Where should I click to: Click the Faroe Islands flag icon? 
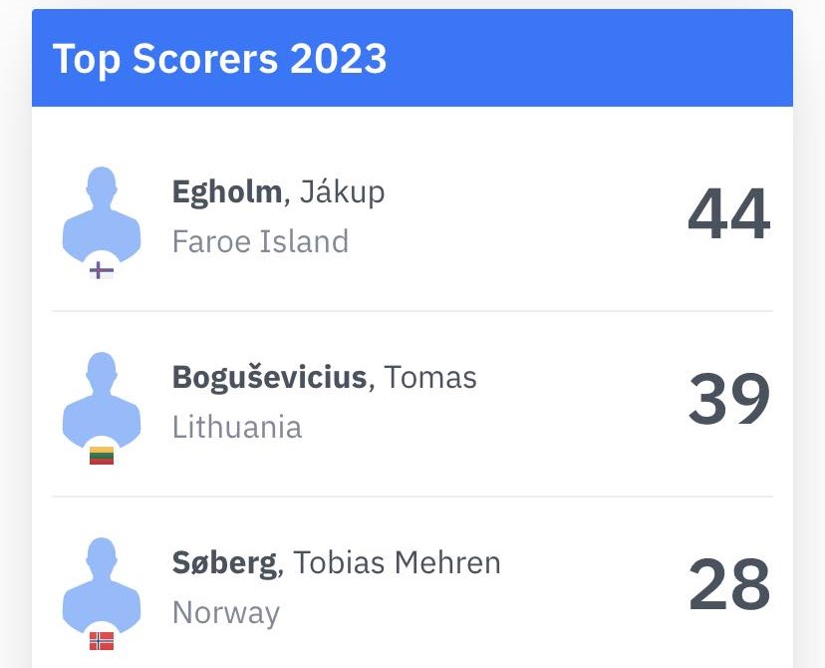(x=102, y=271)
